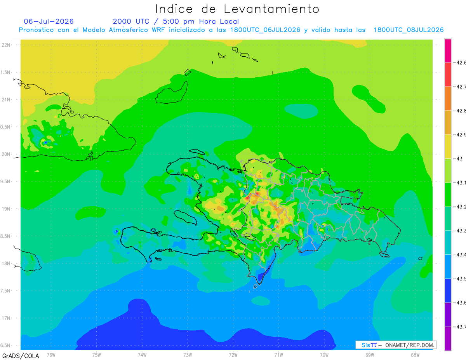Pick the bright green swatch between -43.1 and -43.2

point(448,195)
